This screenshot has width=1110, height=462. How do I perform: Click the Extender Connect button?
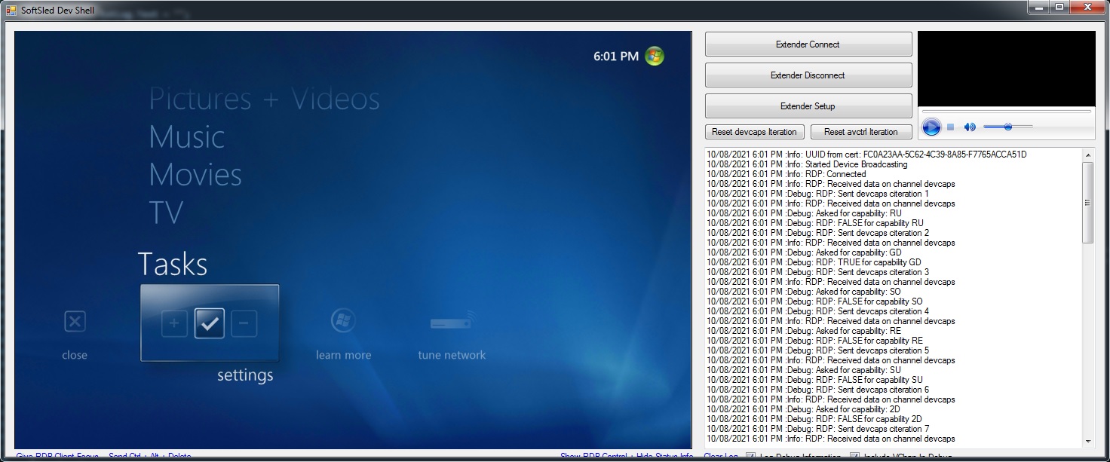coord(808,44)
